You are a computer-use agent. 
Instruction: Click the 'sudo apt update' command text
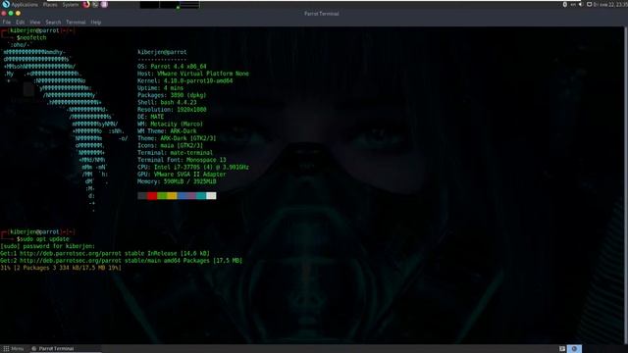(44, 239)
